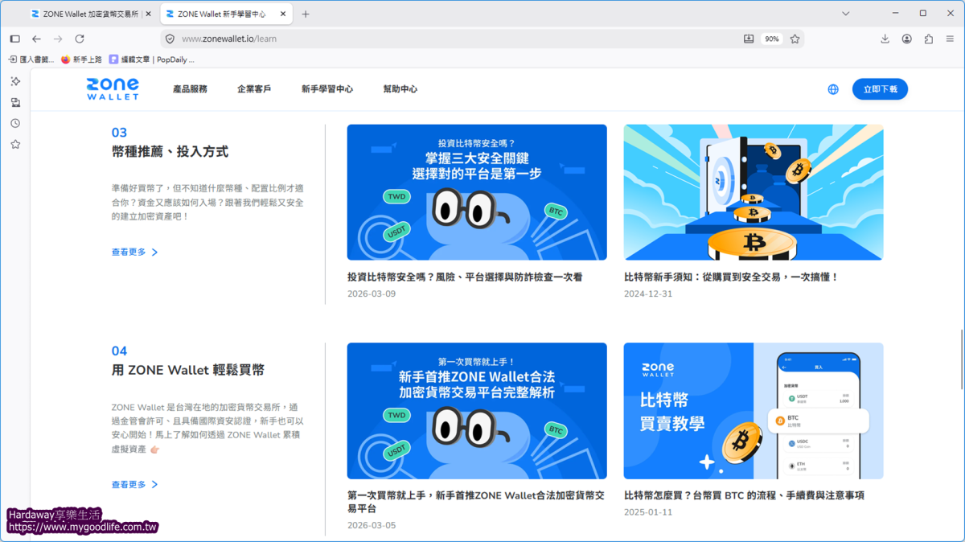This screenshot has width=965, height=542.
Task: Click the browser back arrow
Action: pyautogui.click(x=36, y=39)
